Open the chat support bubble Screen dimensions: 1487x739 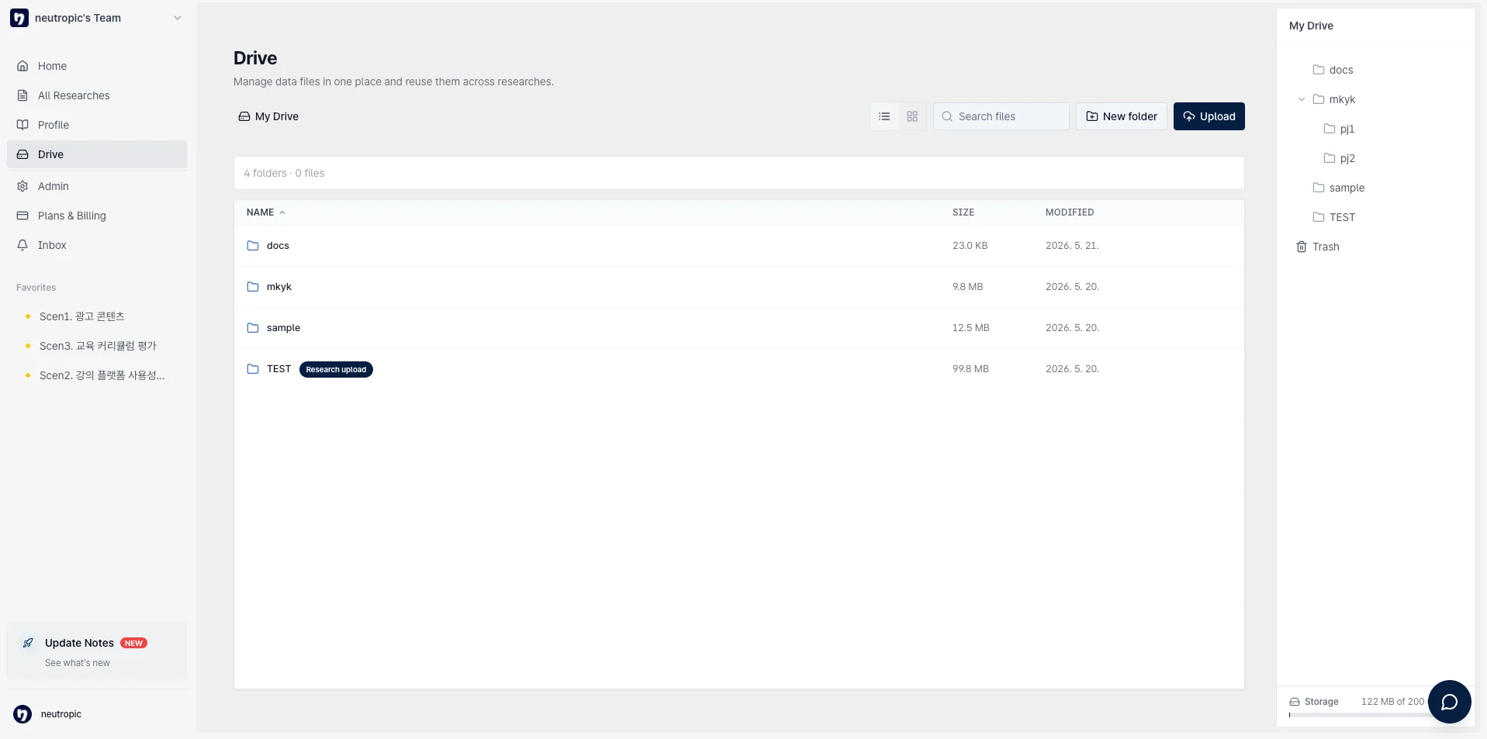pos(1450,702)
